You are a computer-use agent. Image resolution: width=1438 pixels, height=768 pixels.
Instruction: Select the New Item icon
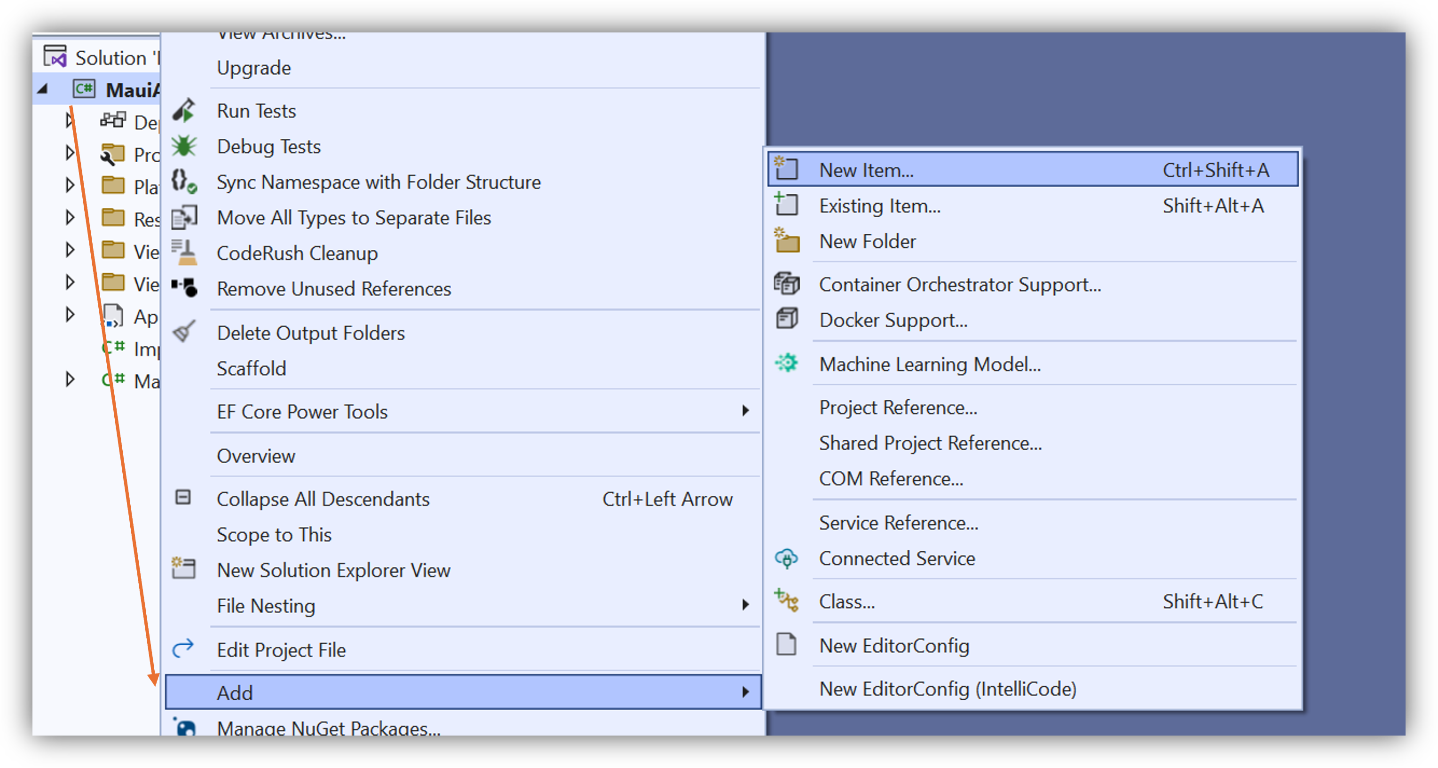point(787,170)
